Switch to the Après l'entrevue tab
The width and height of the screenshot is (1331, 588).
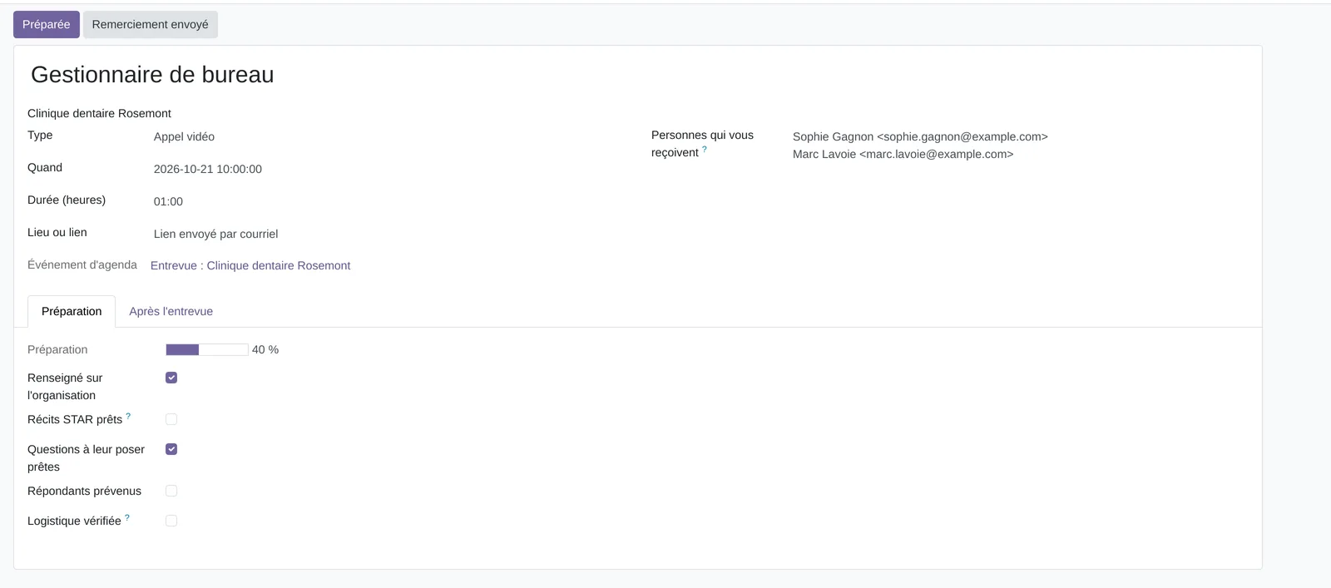171,311
